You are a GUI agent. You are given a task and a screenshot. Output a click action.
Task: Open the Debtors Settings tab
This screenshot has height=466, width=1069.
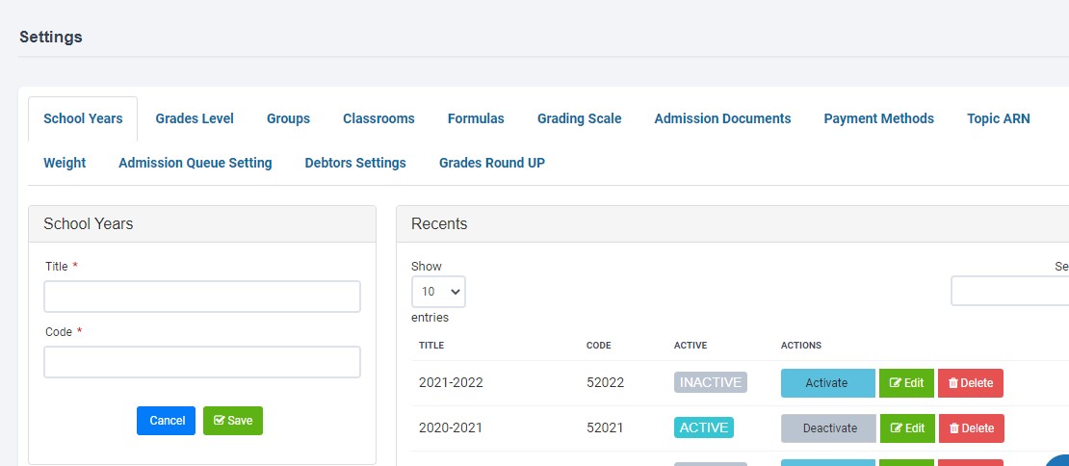(x=355, y=163)
